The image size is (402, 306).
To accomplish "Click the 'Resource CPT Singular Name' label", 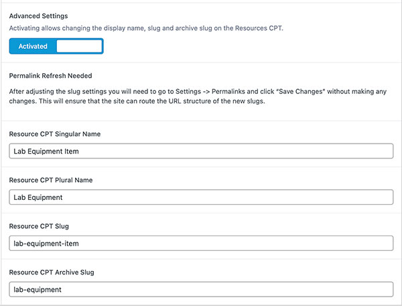I will coord(55,134).
